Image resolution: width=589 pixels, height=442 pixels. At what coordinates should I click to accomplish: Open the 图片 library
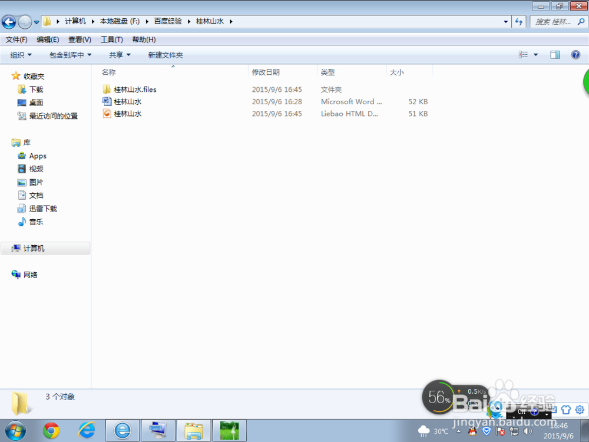coord(37,182)
